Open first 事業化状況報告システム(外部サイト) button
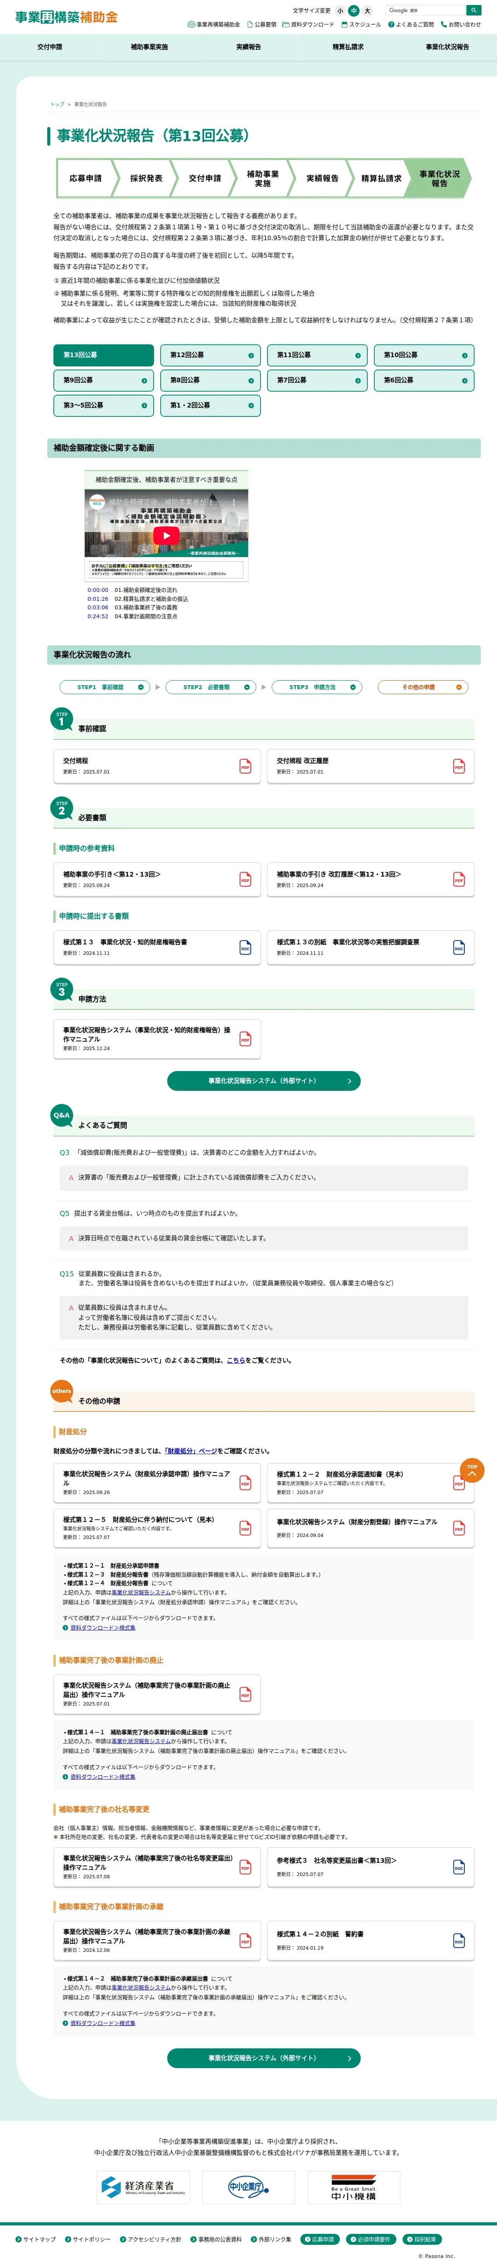497x2268 pixels. (264, 1080)
